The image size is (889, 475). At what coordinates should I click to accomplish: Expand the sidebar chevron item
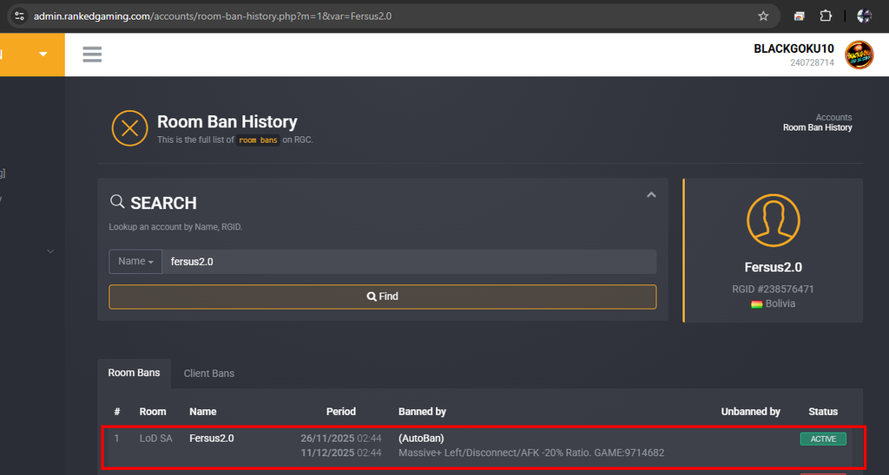50,251
